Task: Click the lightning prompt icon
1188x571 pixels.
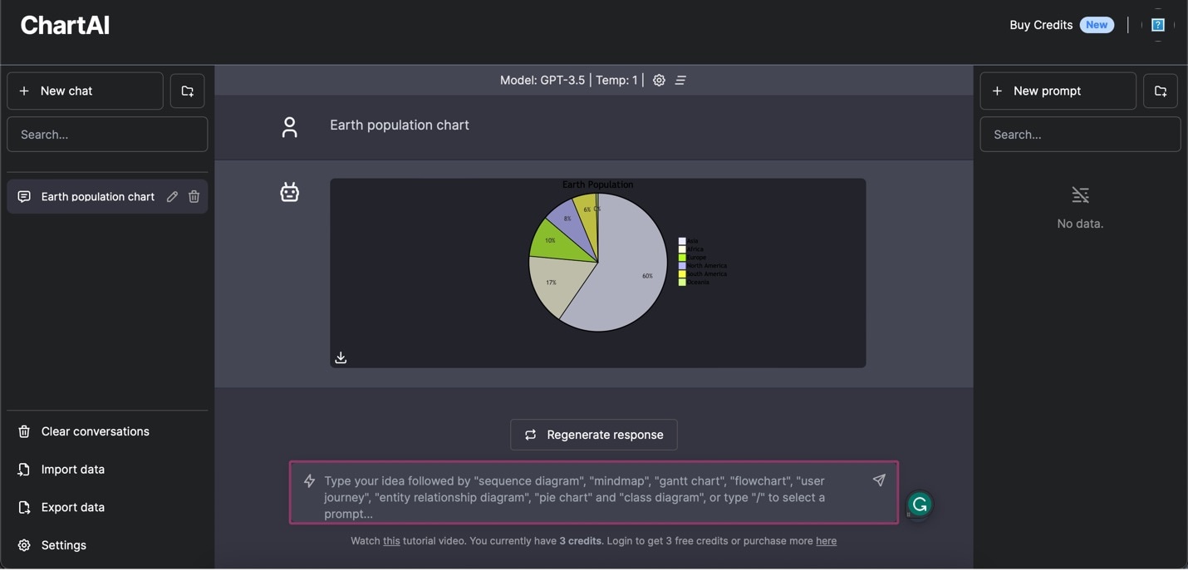Action: click(309, 480)
